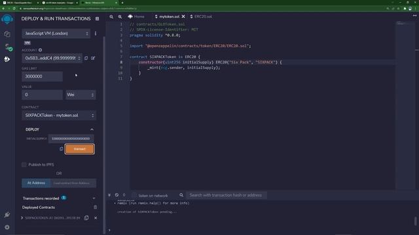Click the Transactions recorded count badge
The width and height of the screenshot is (419, 235).
(x=64, y=198)
